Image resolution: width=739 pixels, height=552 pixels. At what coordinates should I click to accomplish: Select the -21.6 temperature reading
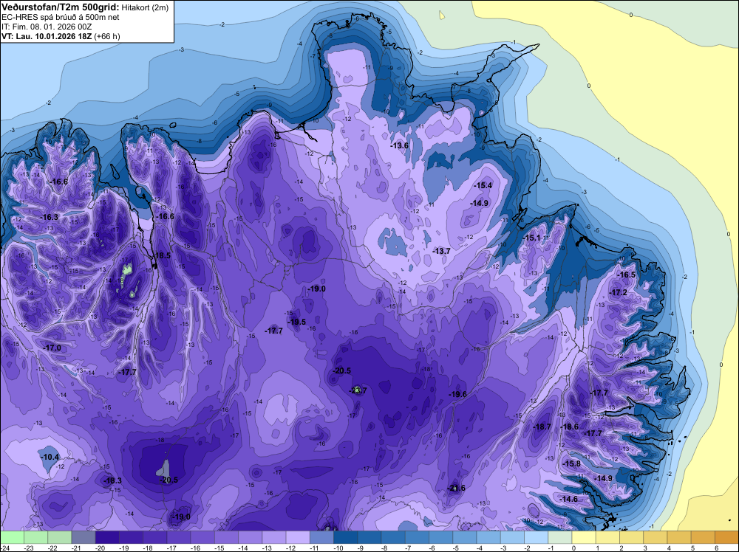[x=456, y=488]
